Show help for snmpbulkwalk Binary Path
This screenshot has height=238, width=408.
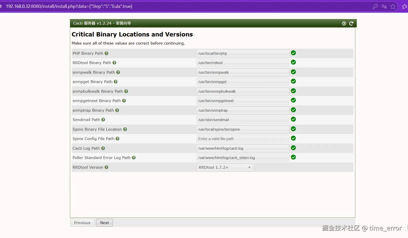pyautogui.click(x=126, y=91)
